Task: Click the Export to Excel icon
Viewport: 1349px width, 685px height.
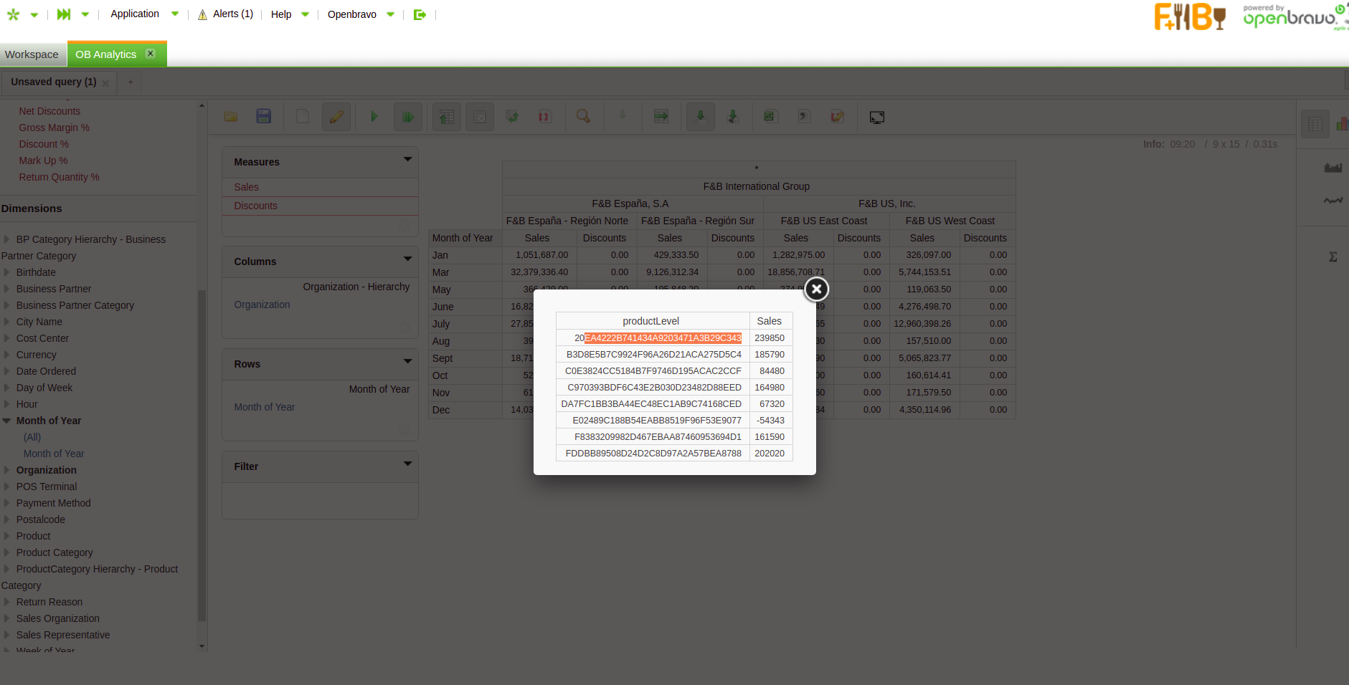Action: [x=770, y=117]
